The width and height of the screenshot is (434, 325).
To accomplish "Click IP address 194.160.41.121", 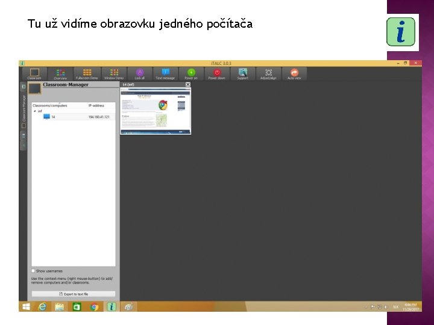I will point(99,117).
